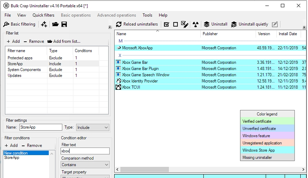Select Xbox TCUI row
The height and width of the screenshot is (178, 308).
click(210, 87)
